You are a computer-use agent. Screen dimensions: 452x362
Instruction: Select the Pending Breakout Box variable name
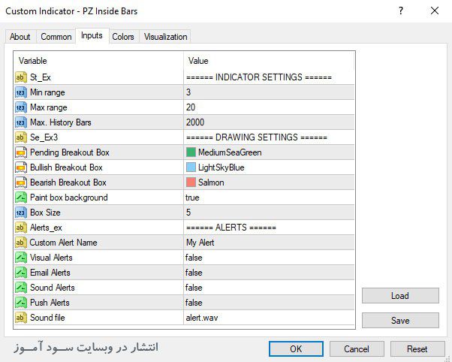pos(70,152)
